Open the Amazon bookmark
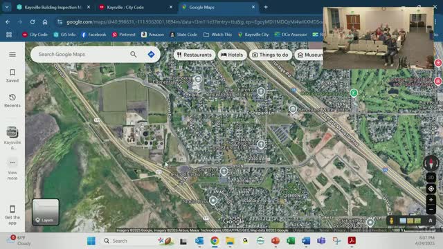 152,35
